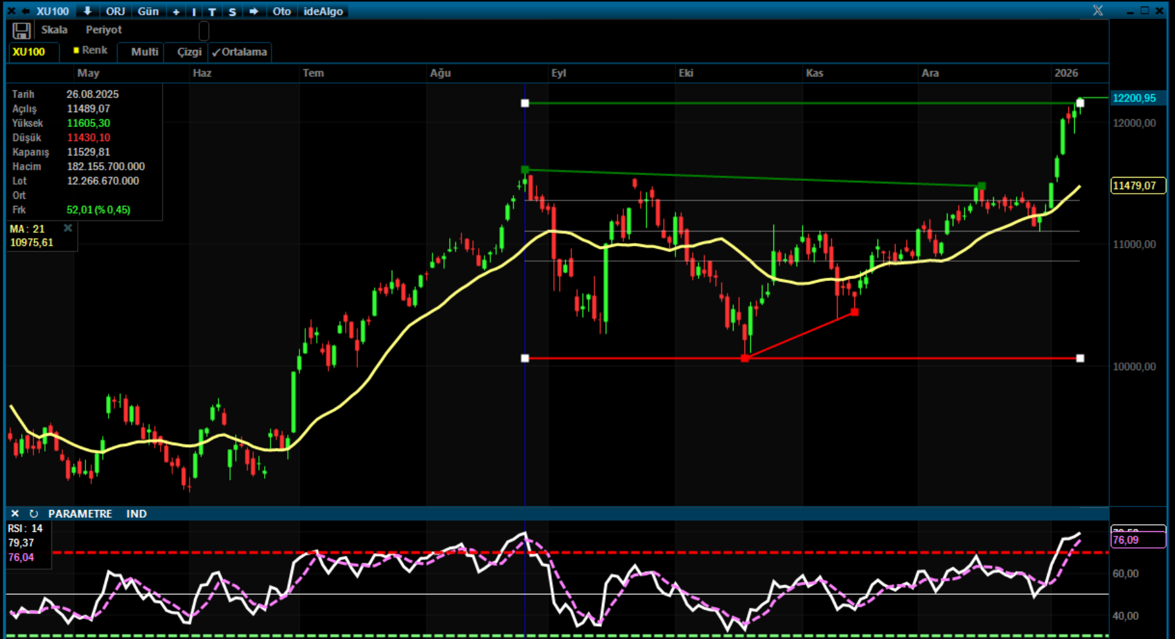
Task: Refresh the RSI indicator panel
Action: pos(33,514)
